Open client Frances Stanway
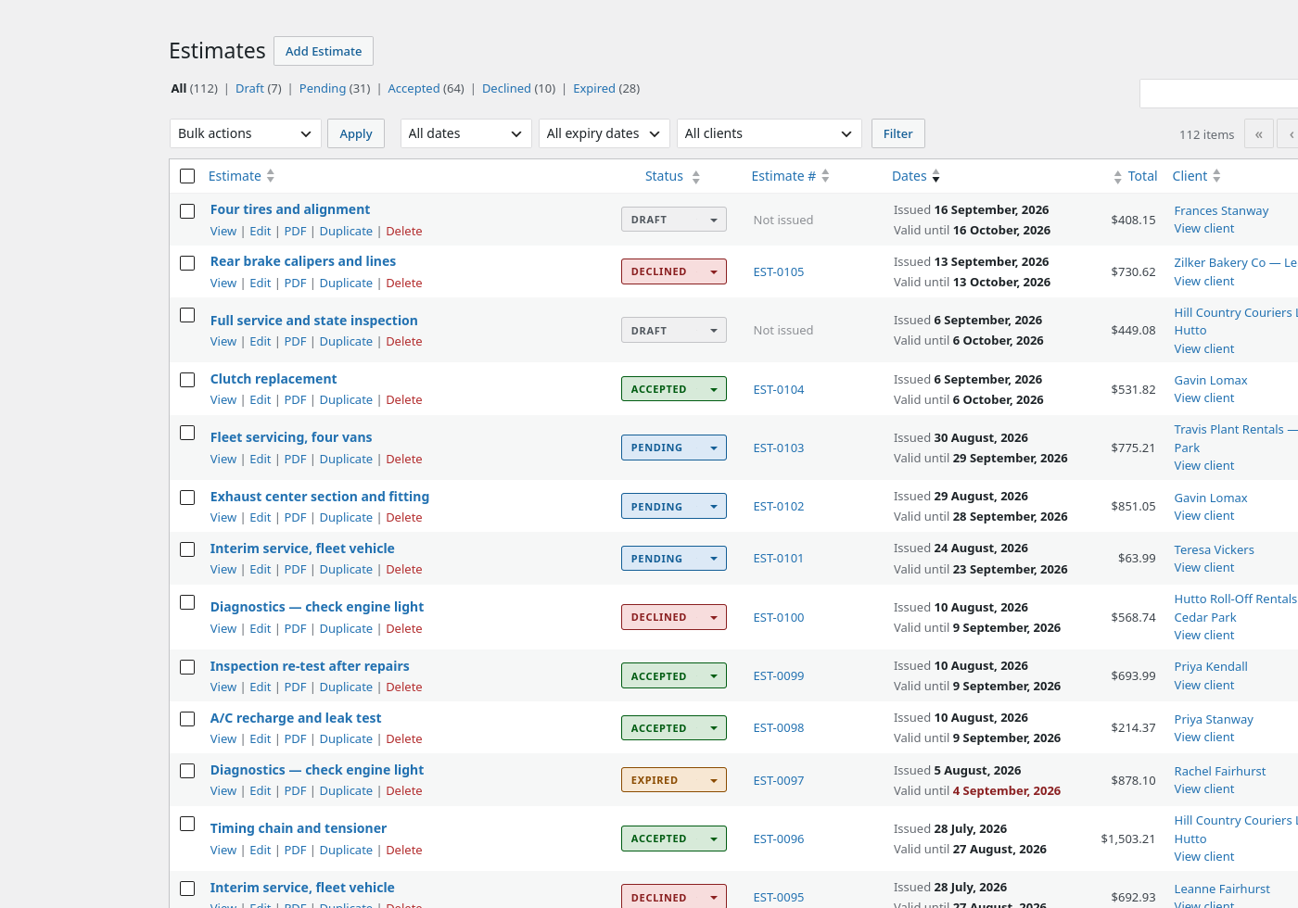The width and height of the screenshot is (1298, 908). pos(1221,211)
